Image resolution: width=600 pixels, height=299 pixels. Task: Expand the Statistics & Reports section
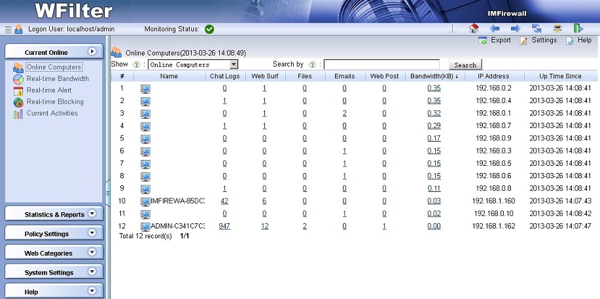click(92, 213)
